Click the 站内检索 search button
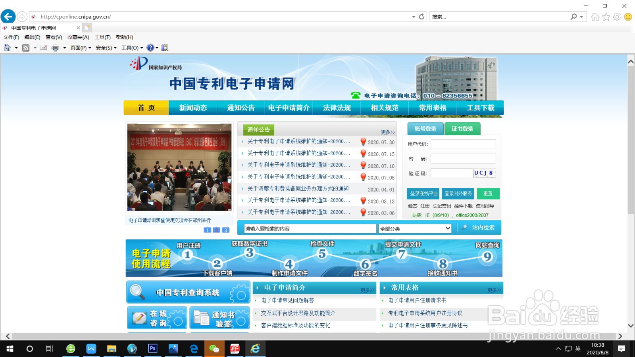Screen dimensions: 635x357 (479, 228)
